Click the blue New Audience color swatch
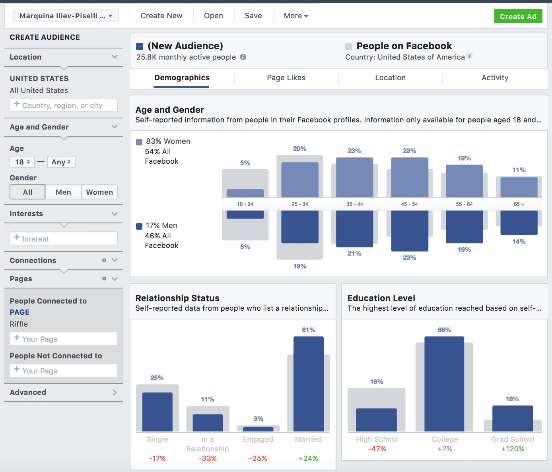552x472 pixels. click(140, 46)
